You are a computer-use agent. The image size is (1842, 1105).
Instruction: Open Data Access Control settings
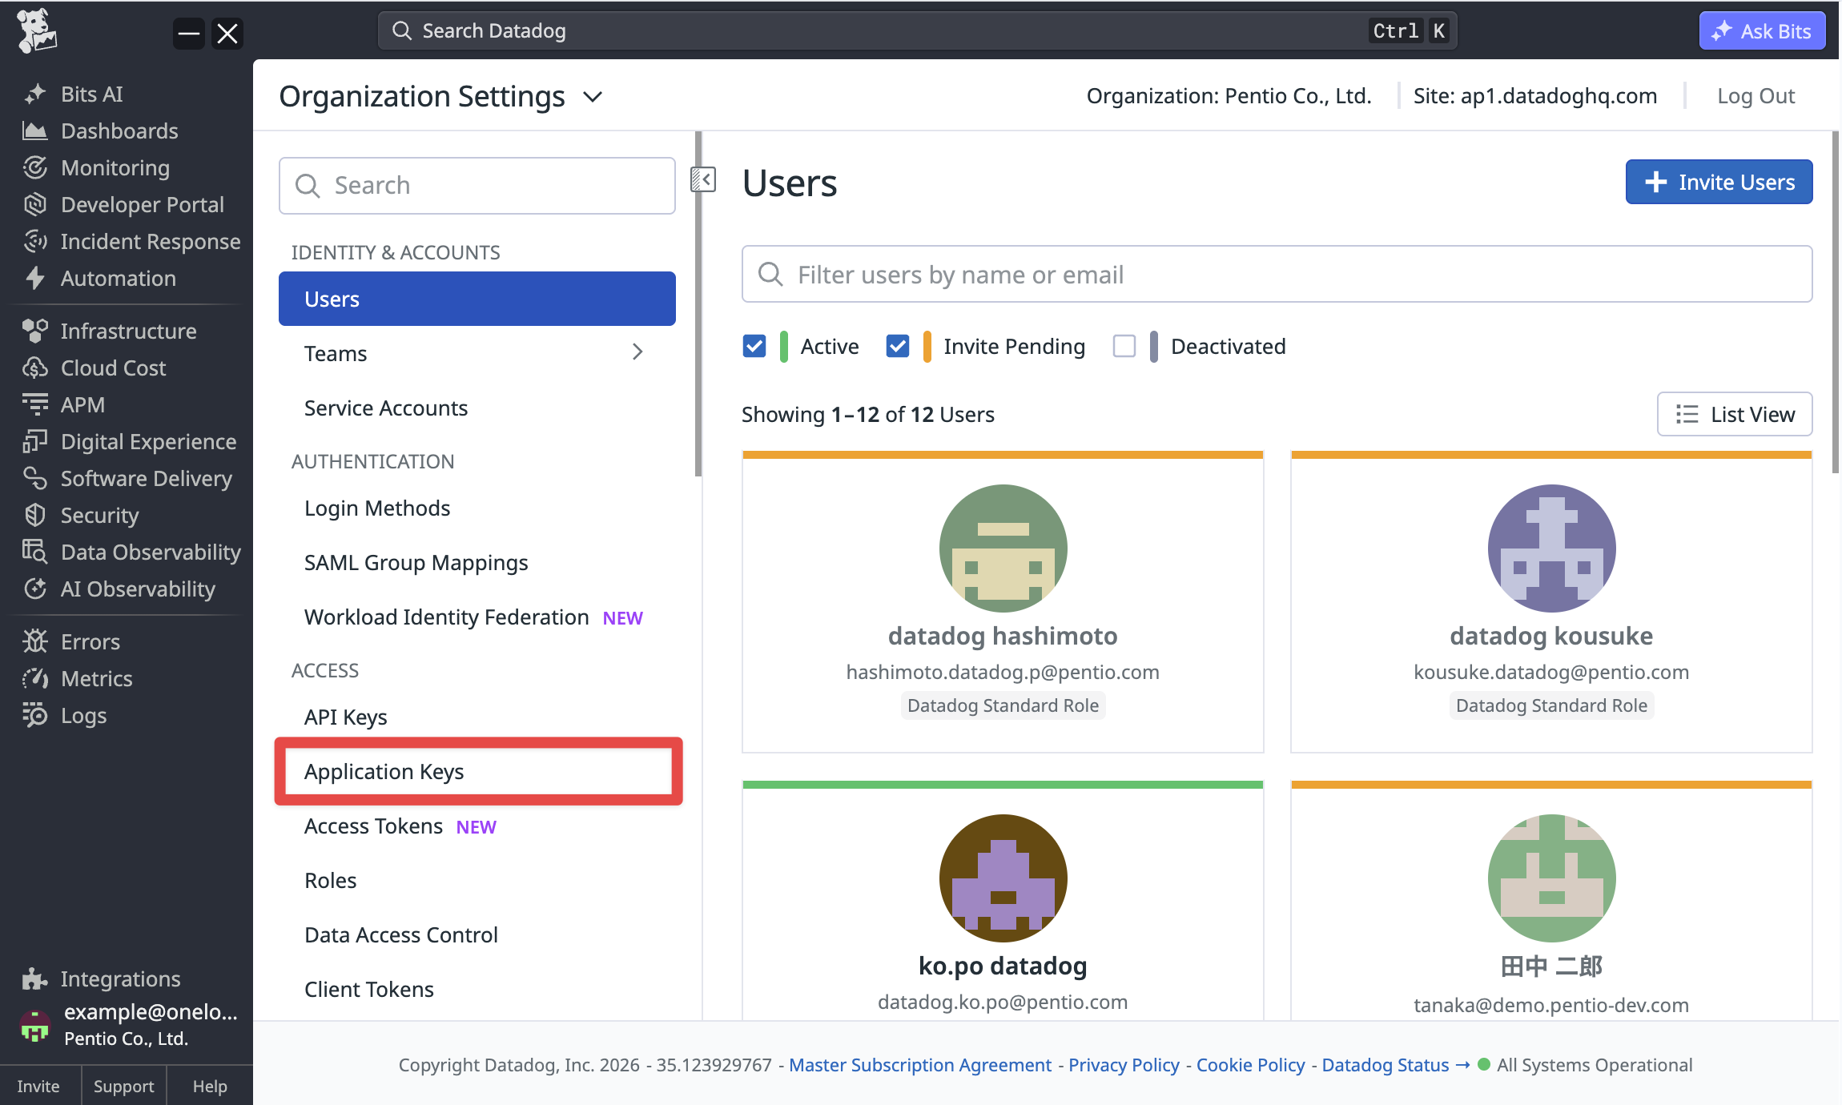[x=477, y=935]
